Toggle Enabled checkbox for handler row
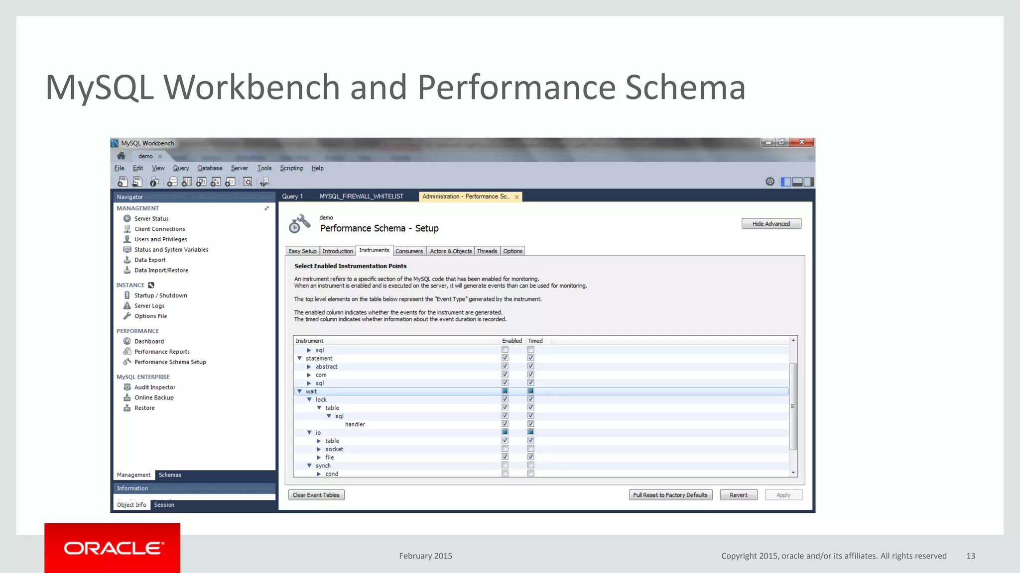The height and width of the screenshot is (573, 1020). click(x=505, y=424)
